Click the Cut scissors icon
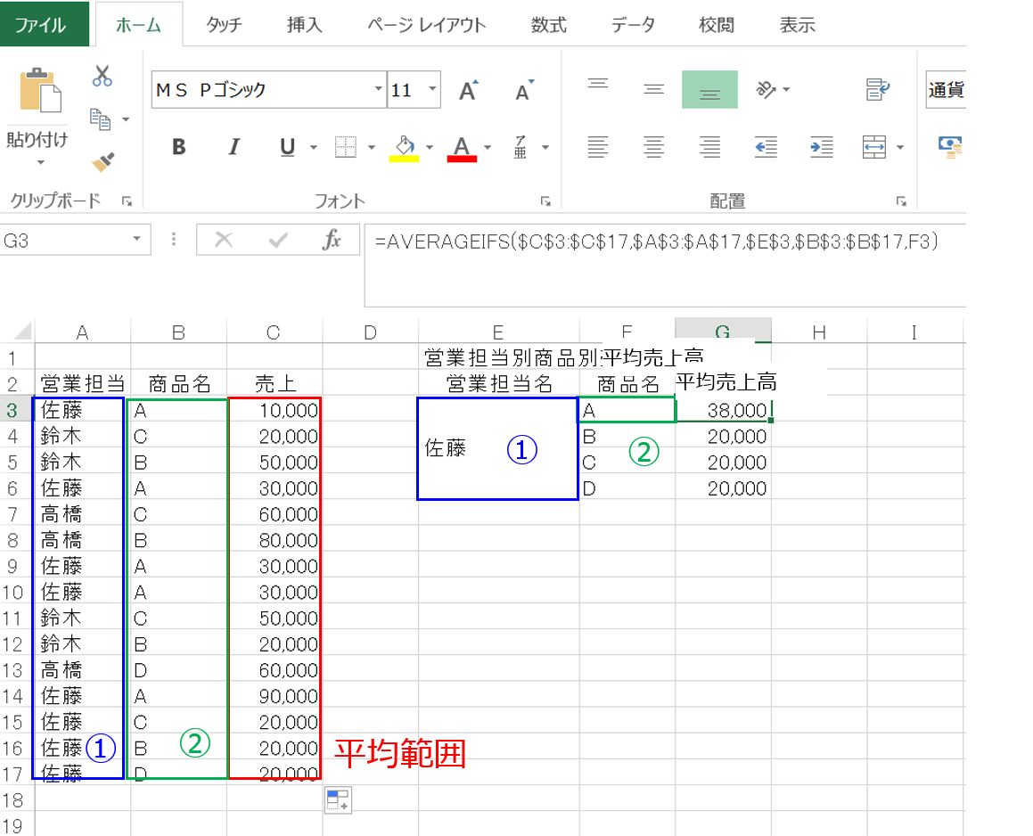 point(102,77)
